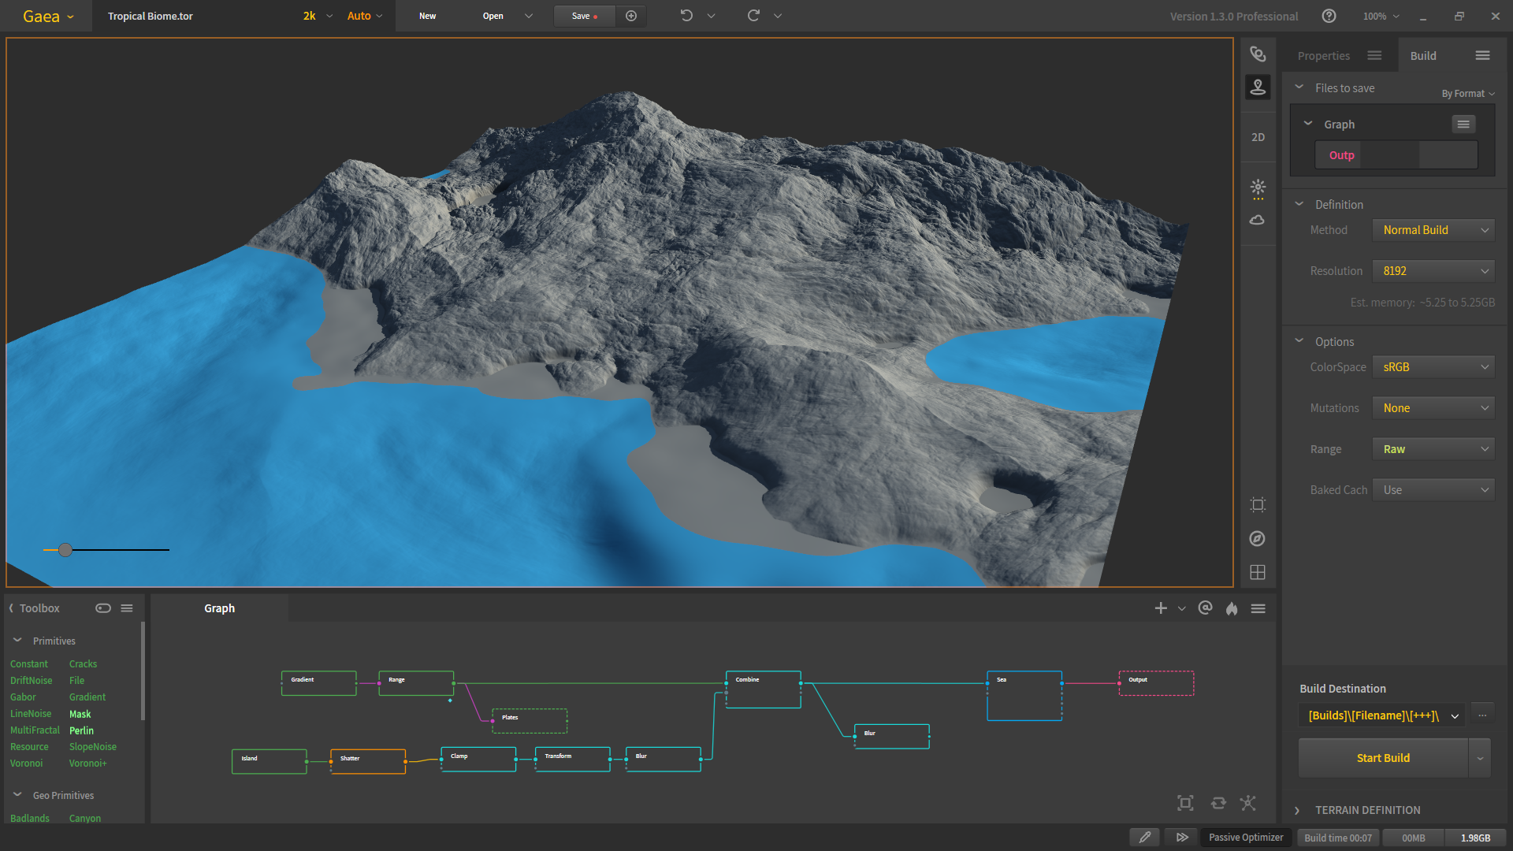Click the flame icon in graph toolbar
The width and height of the screenshot is (1513, 851).
point(1232,608)
